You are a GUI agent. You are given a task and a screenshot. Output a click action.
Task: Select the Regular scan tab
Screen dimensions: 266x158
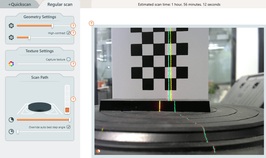(x=60, y=4)
